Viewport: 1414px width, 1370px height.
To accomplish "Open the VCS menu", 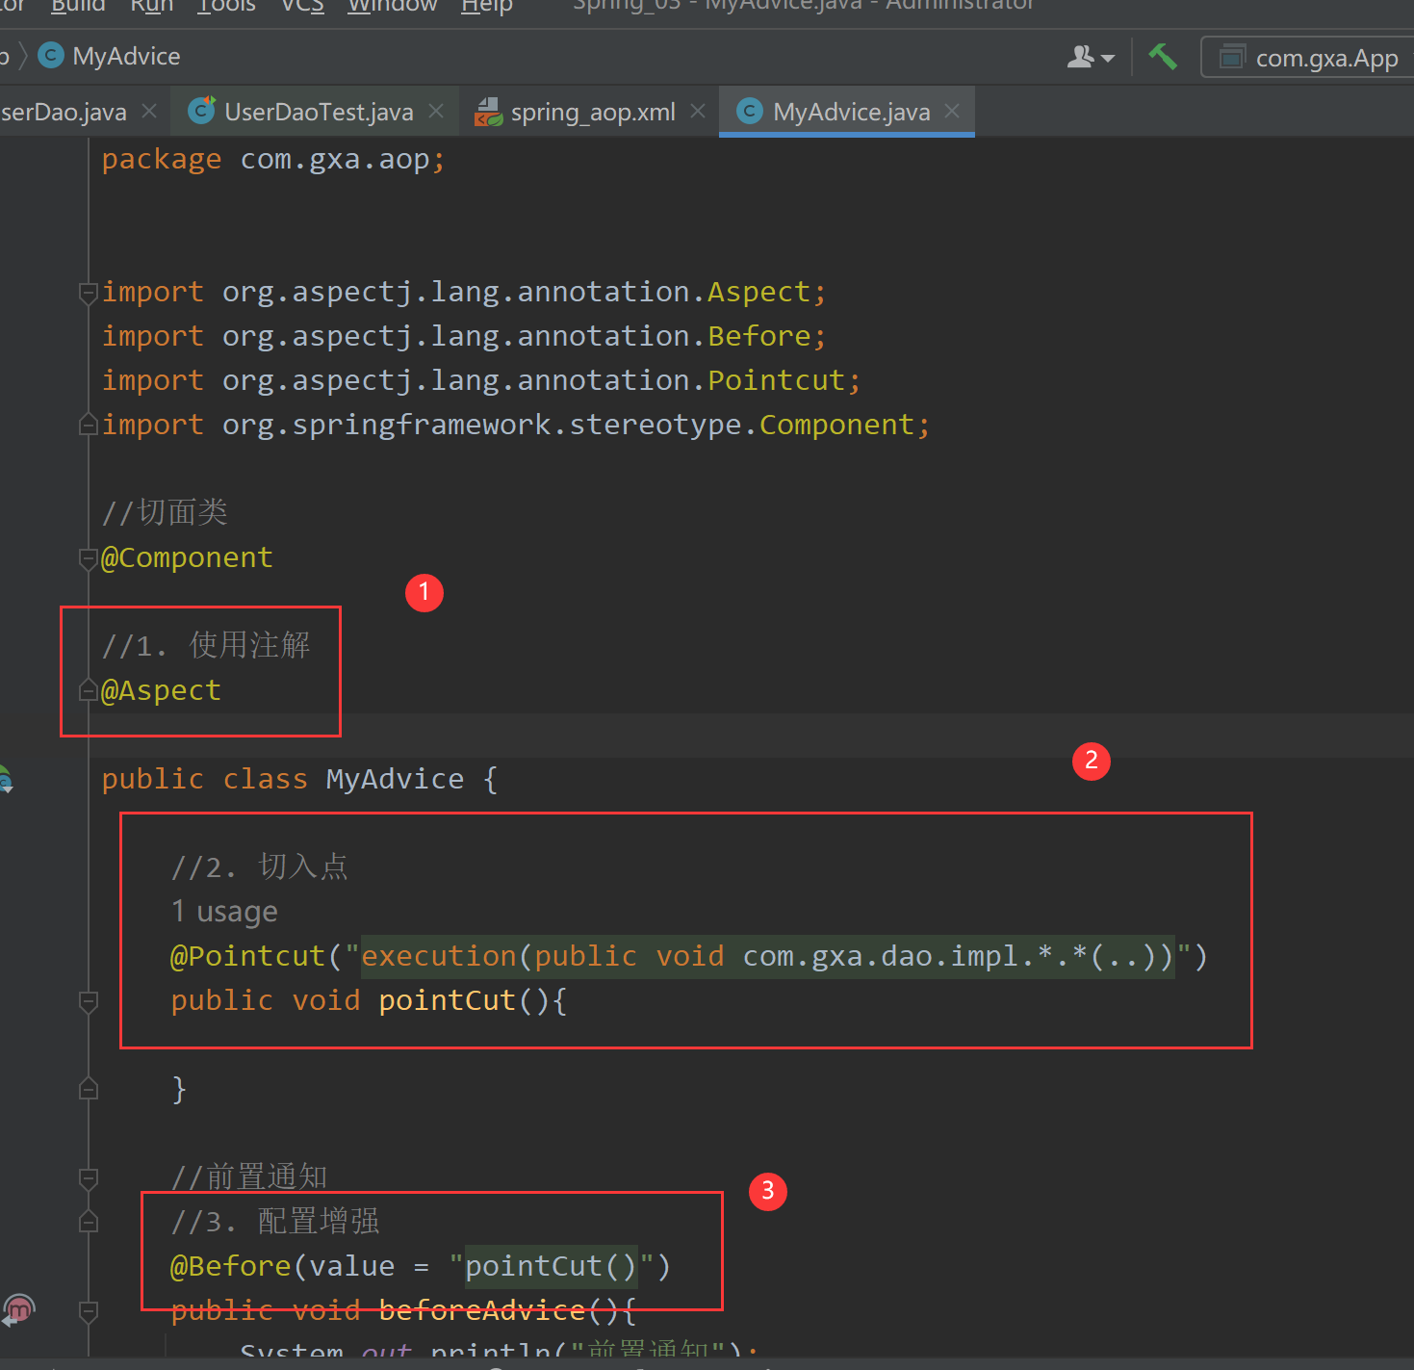I will tap(301, 7).
